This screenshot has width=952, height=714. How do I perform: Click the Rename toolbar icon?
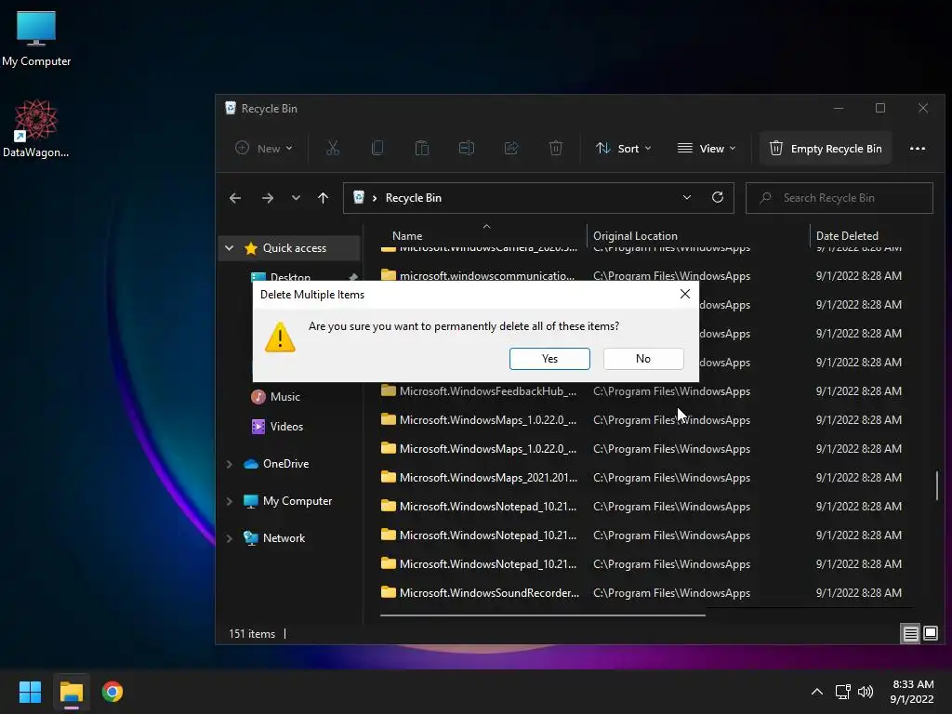coord(467,148)
